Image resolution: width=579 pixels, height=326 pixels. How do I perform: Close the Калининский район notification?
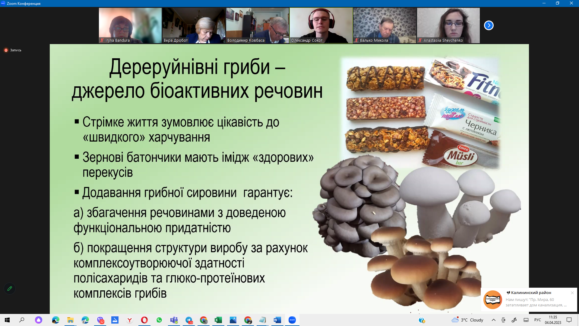pyautogui.click(x=572, y=293)
